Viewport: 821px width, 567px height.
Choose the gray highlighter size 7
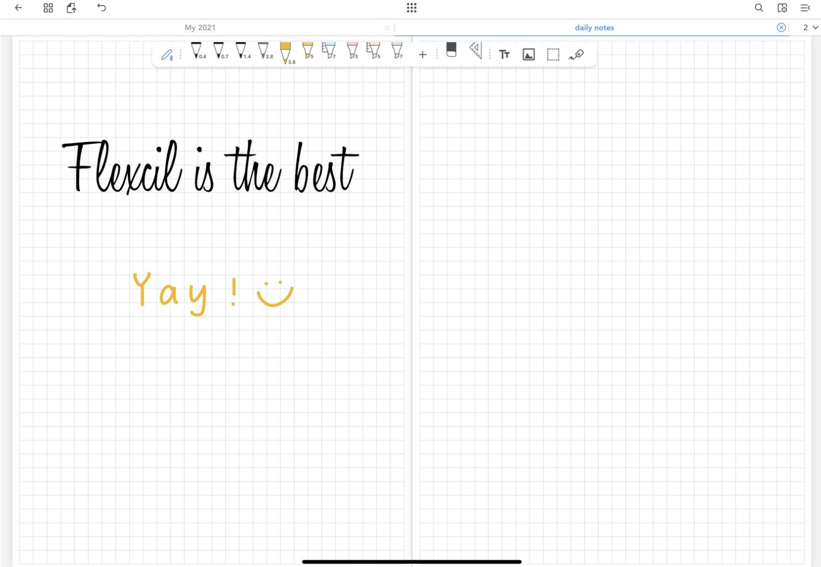tap(397, 51)
